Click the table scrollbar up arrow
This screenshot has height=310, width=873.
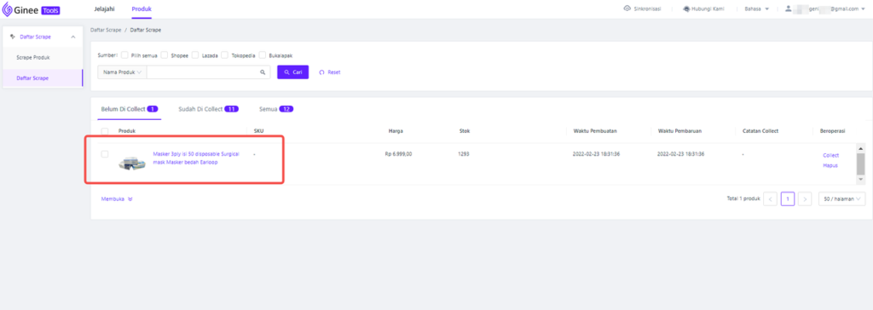click(861, 148)
